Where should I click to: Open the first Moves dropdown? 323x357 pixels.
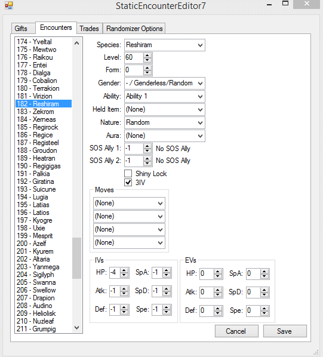[x=129, y=203]
